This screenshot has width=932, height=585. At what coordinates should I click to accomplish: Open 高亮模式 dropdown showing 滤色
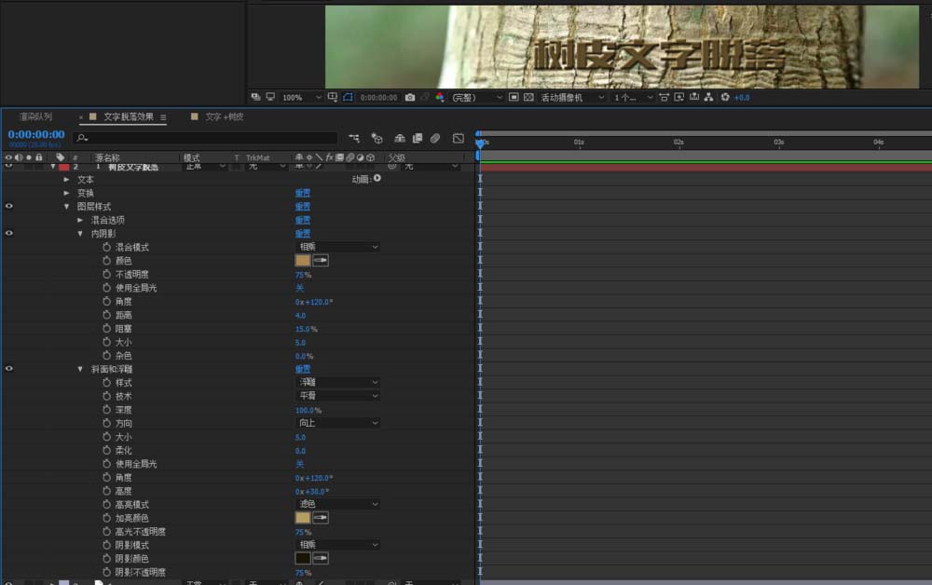click(337, 504)
